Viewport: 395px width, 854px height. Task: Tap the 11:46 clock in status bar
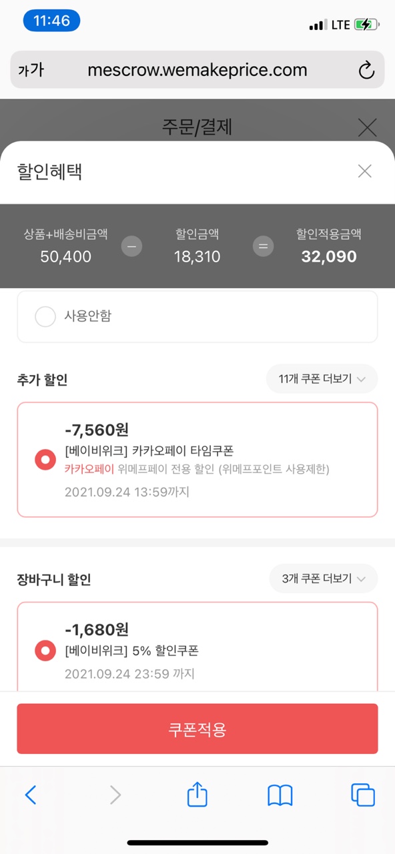pos(51,21)
